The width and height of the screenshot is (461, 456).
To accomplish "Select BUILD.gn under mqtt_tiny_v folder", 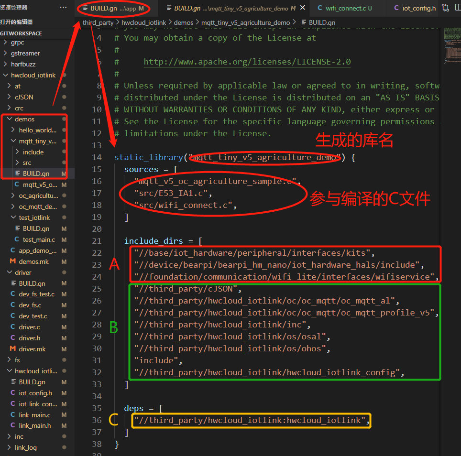I will point(37,174).
